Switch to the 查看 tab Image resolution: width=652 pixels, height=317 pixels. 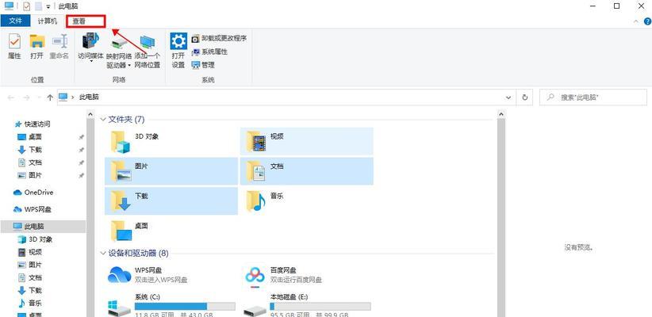point(79,21)
